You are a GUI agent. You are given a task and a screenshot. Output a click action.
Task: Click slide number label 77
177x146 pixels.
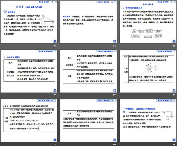(114, 95)
